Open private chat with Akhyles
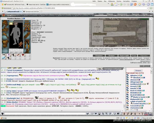The width and height of the screenshot is (154, 123). pos(128,75)
